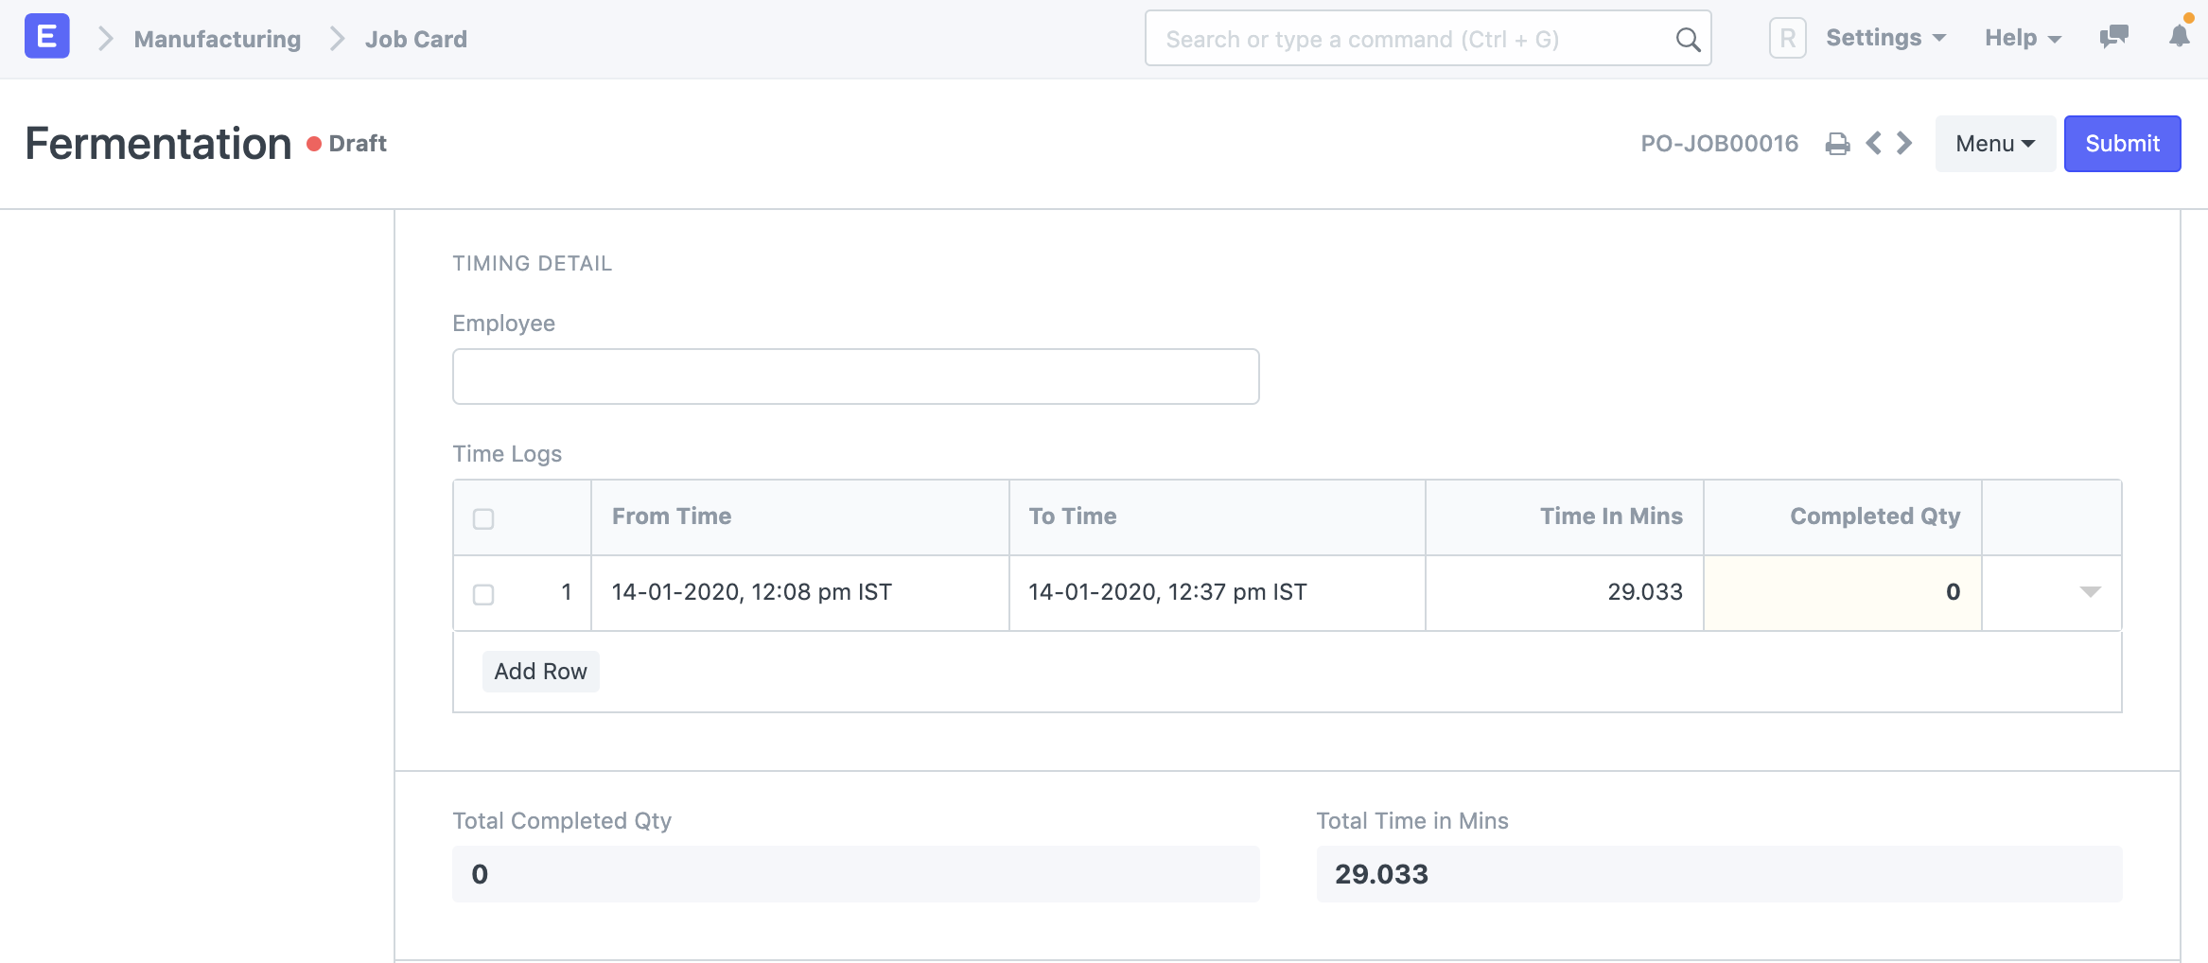Go to next job card document

point(1904,144)
